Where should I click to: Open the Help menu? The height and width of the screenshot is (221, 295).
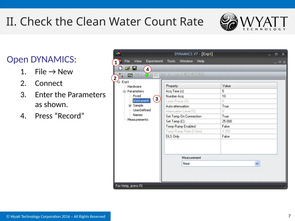[201, 61]
